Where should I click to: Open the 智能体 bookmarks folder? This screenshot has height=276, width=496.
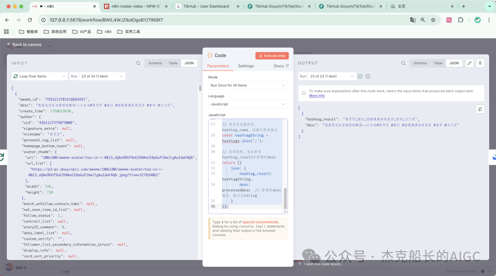coord(28,32)
